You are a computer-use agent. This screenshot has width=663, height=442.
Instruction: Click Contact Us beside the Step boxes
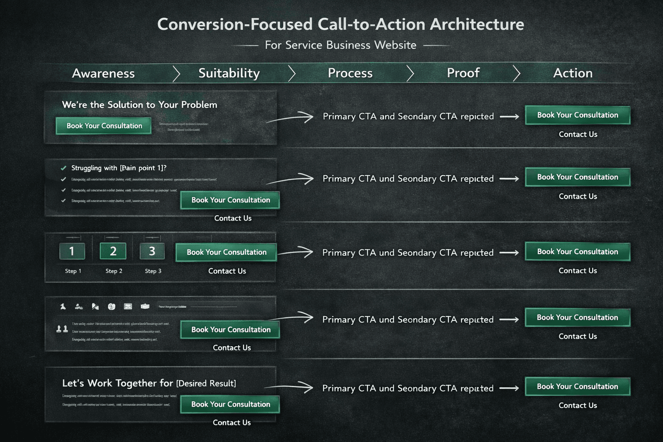[227, 271]
